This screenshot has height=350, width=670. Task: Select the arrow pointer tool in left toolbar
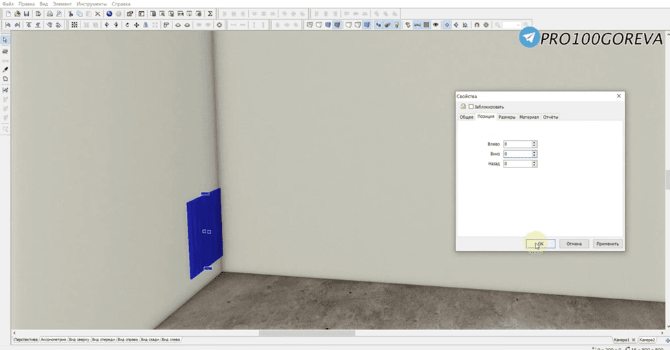[5, 40]
